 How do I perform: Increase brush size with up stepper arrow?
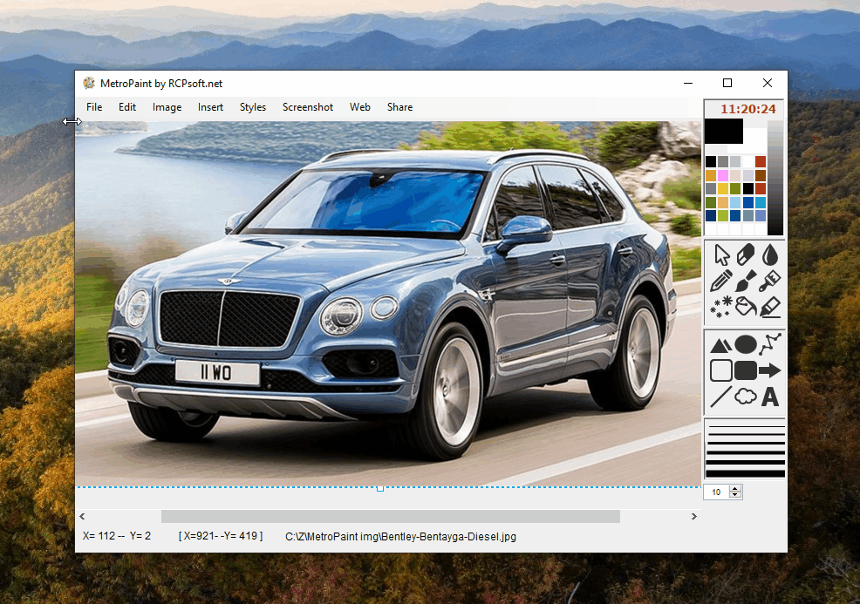[735, 489]
